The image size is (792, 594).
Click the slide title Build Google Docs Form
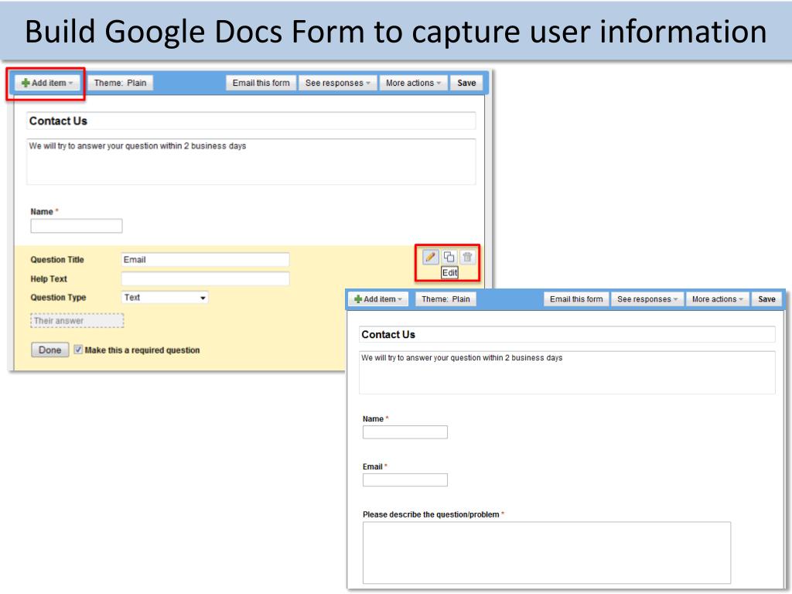coord(395,31)
